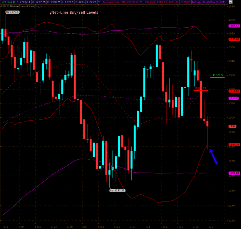This screenshot has width=241, height=229.
Task: Click the 7/11 date on time axis
Action: pos(164,226)
